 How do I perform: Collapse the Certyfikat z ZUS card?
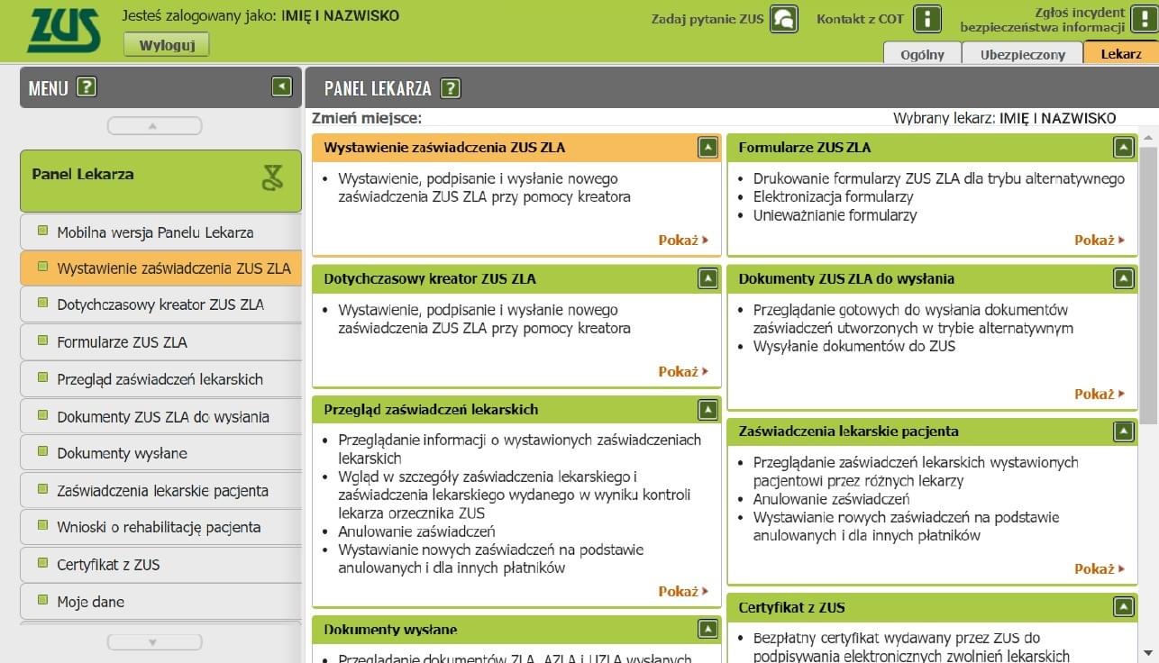(1123, 607)
